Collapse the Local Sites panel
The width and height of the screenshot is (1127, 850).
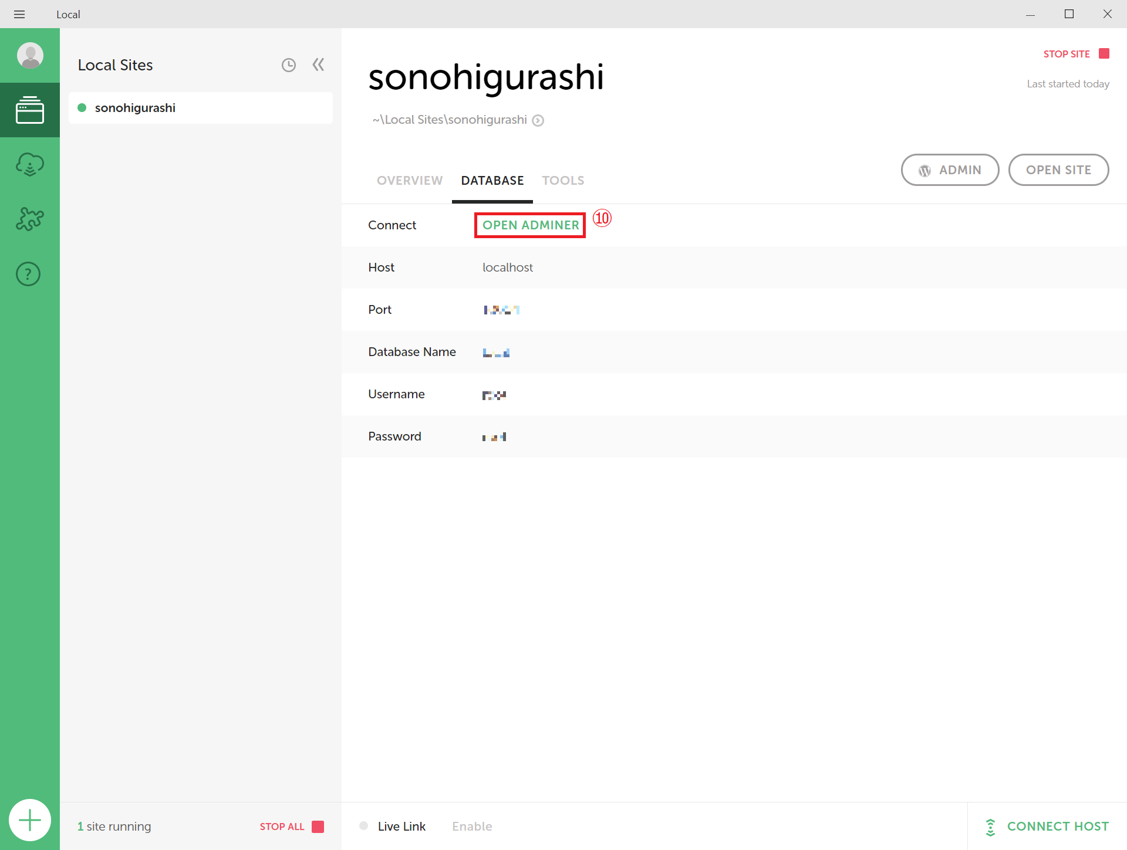318,65
